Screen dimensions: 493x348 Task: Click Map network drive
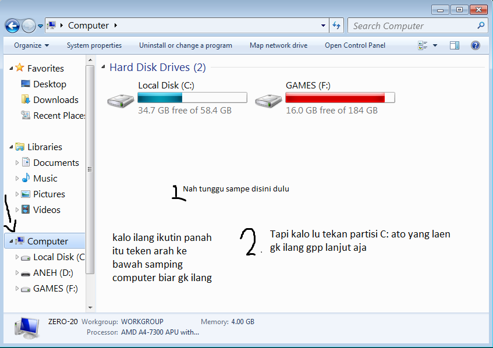(278, 45)
